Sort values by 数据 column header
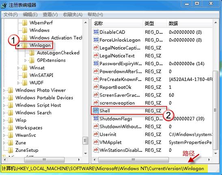Image resolution: width=222 pixels, height=175 pixels. tap(190, 24)
